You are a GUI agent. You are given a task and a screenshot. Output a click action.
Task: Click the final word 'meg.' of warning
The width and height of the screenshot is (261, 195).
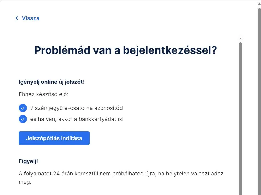(25, 182)
